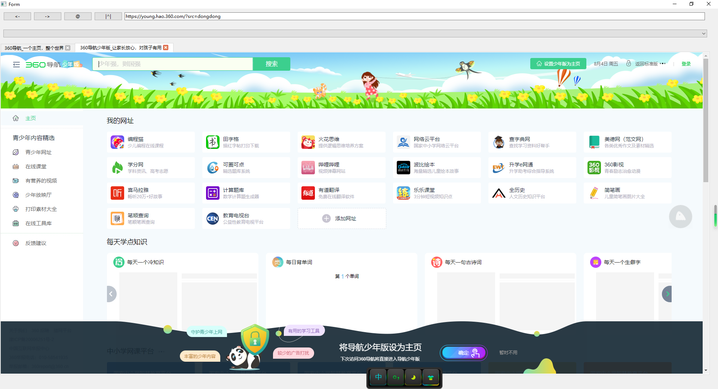The height and width of the screenshot is (389, 718).
Task: Open the 编程猫 site icon
Action: (x=117, y=142)
